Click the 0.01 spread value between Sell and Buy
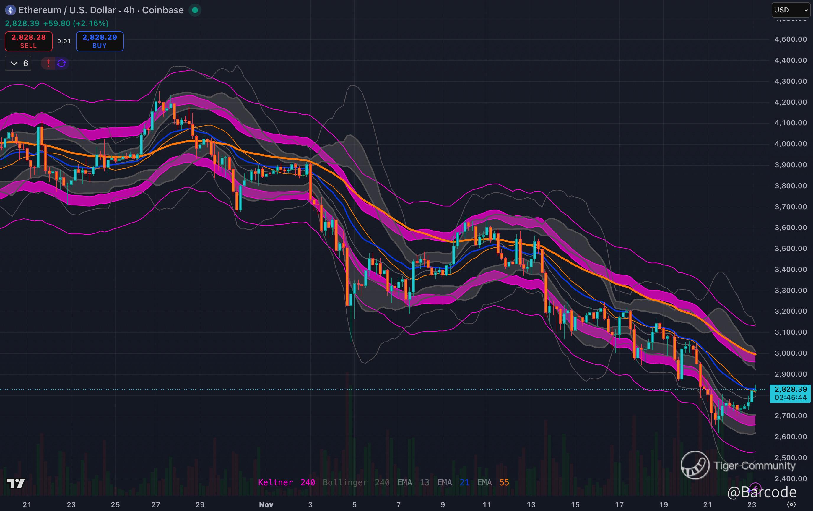The width and height of the screenshot is (813, 511). pyautogui.click(x=64, y=41)
